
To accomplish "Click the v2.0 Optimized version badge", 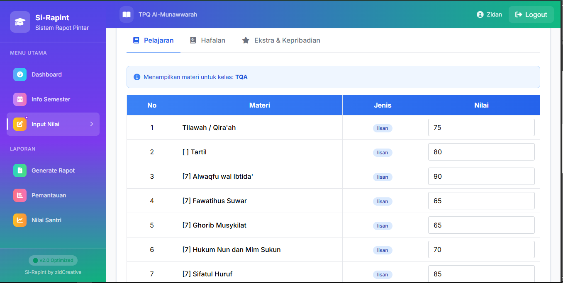I will point(53,260).
